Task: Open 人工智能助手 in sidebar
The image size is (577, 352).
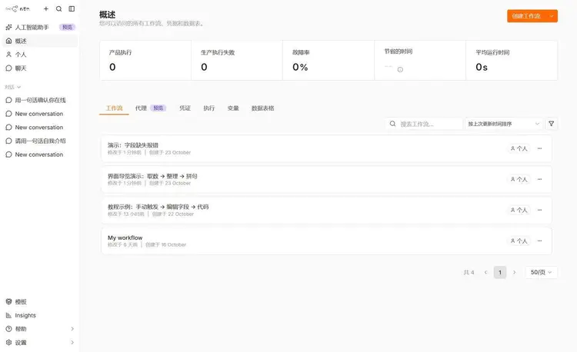Action: click(x=40, y=27)
